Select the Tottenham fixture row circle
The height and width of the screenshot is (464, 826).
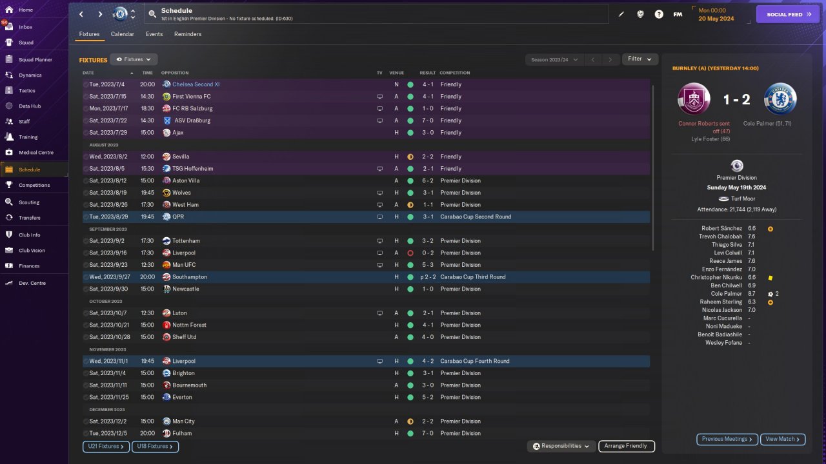click(x=85, y=241)
